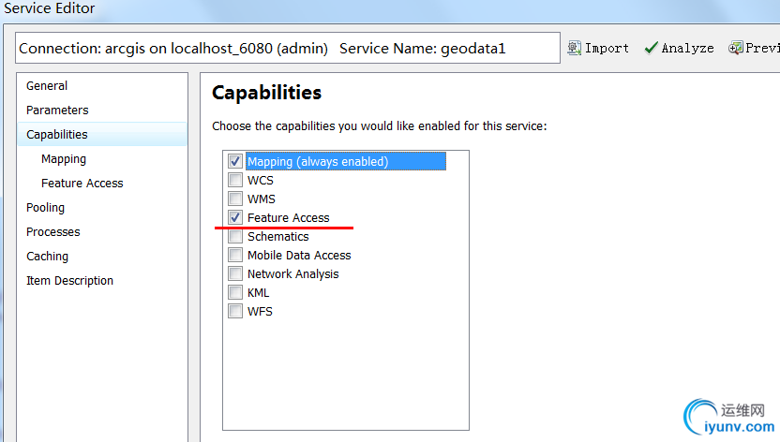The width and height of the screenshot is (780, 442).
Task: Enable the WCS capability checkbox
Action: coord(235,180)
